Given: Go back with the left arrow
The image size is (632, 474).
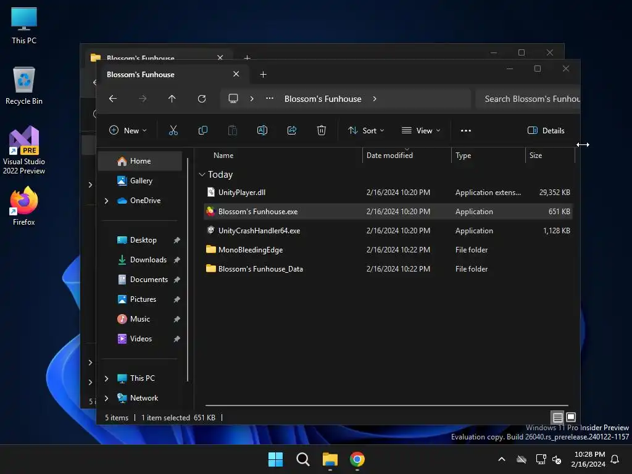Looking at the screenshot, I should point(113,99).
